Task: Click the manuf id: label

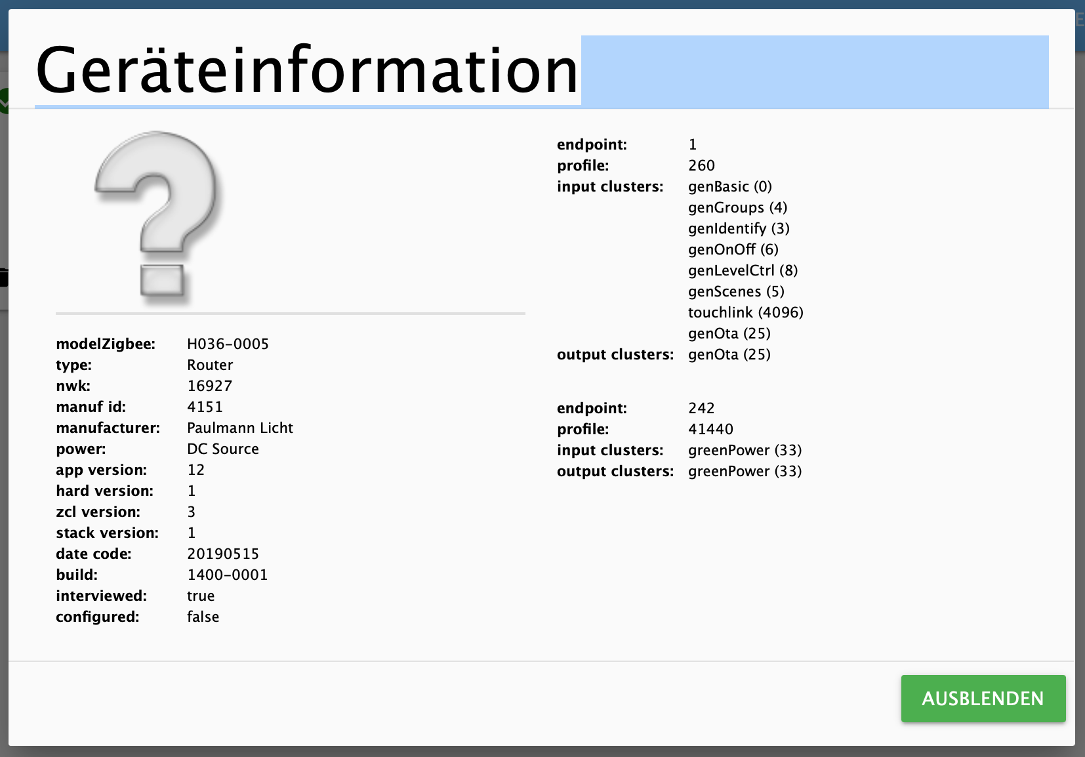Action: point(91,407)
